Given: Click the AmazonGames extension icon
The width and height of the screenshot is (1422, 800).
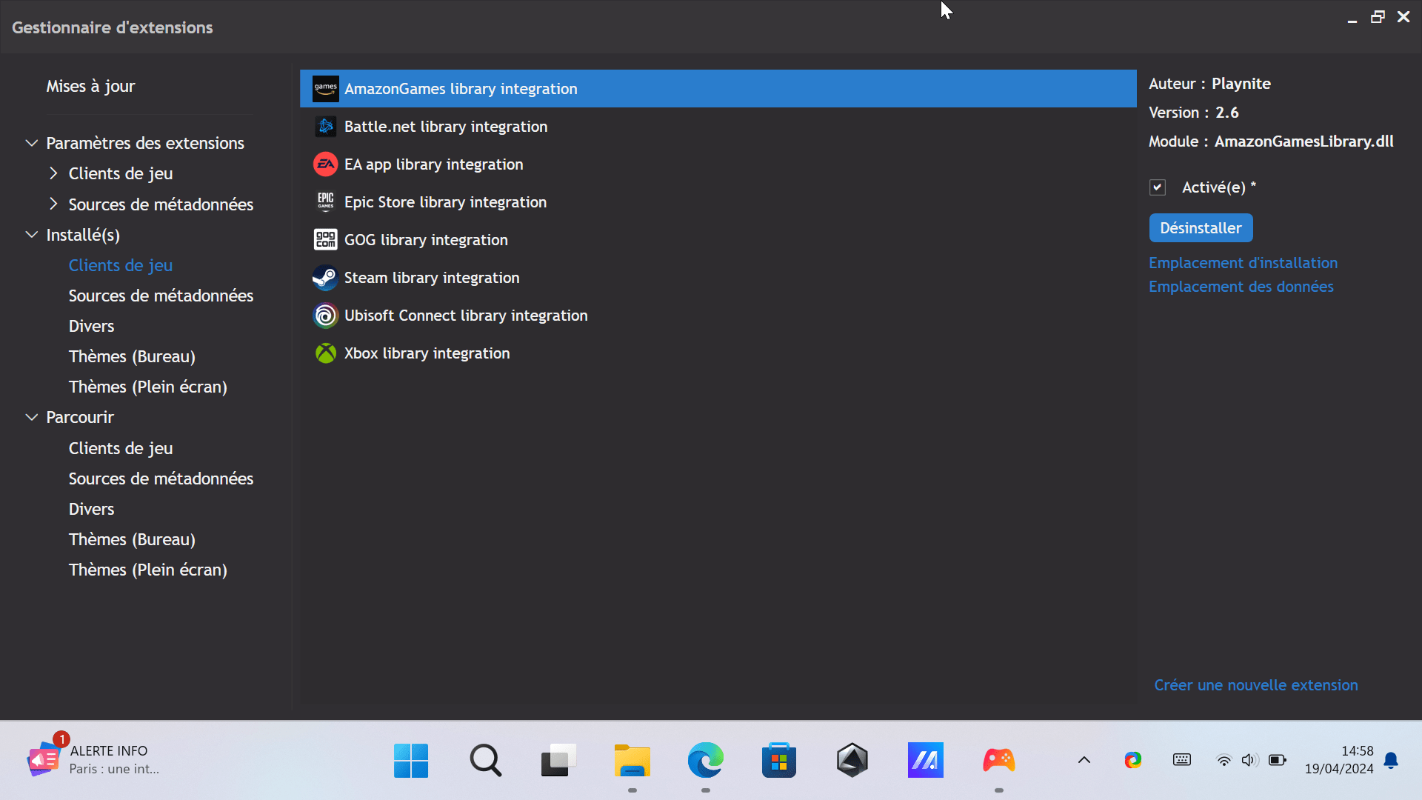Looking at the screenshot, I should pyautogui.click(x=325, y=89).
